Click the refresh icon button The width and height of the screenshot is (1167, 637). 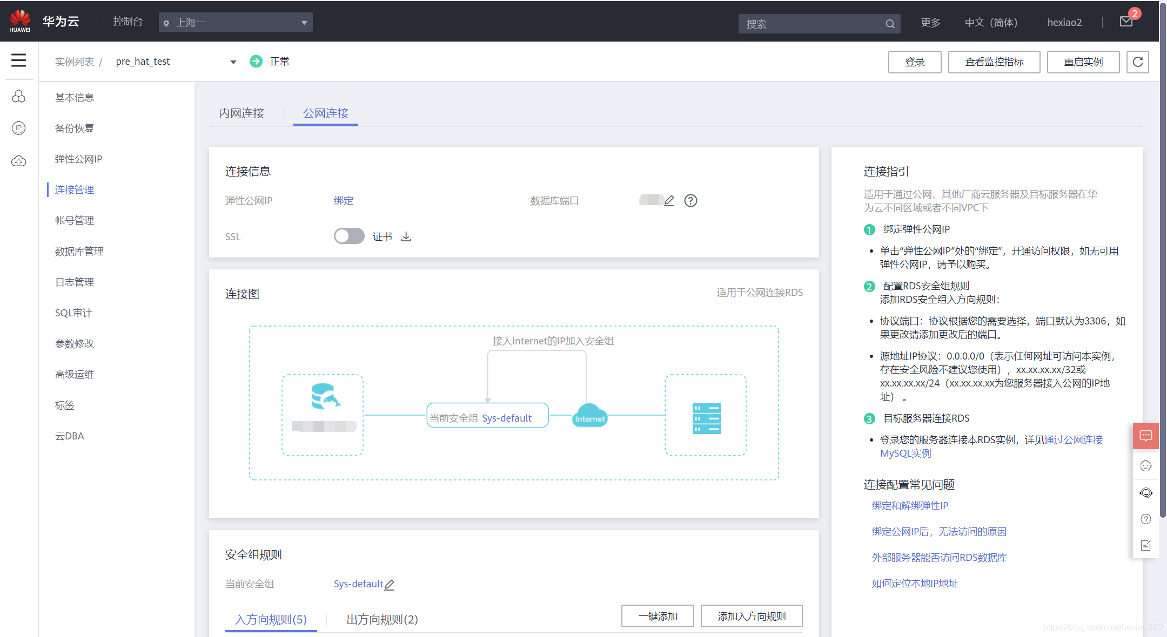pyautogui.click(x=1138, y=62)
